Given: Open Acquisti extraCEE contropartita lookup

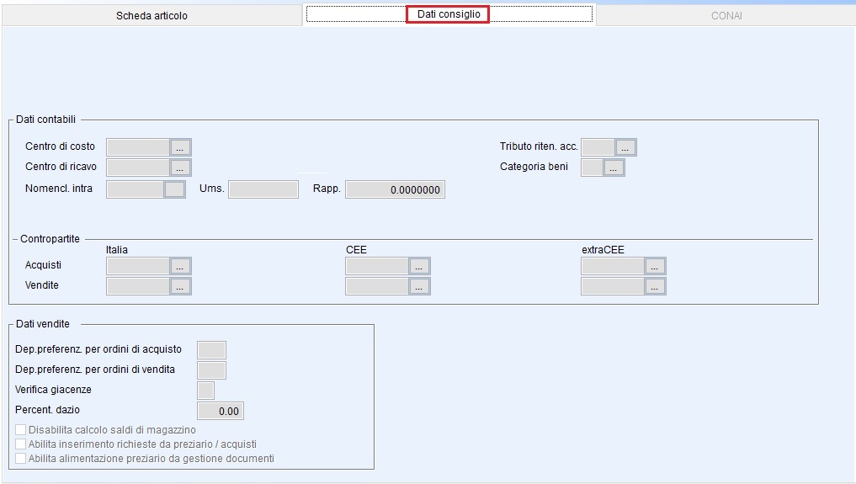Looking at the screenshot, I should (655, 266).
